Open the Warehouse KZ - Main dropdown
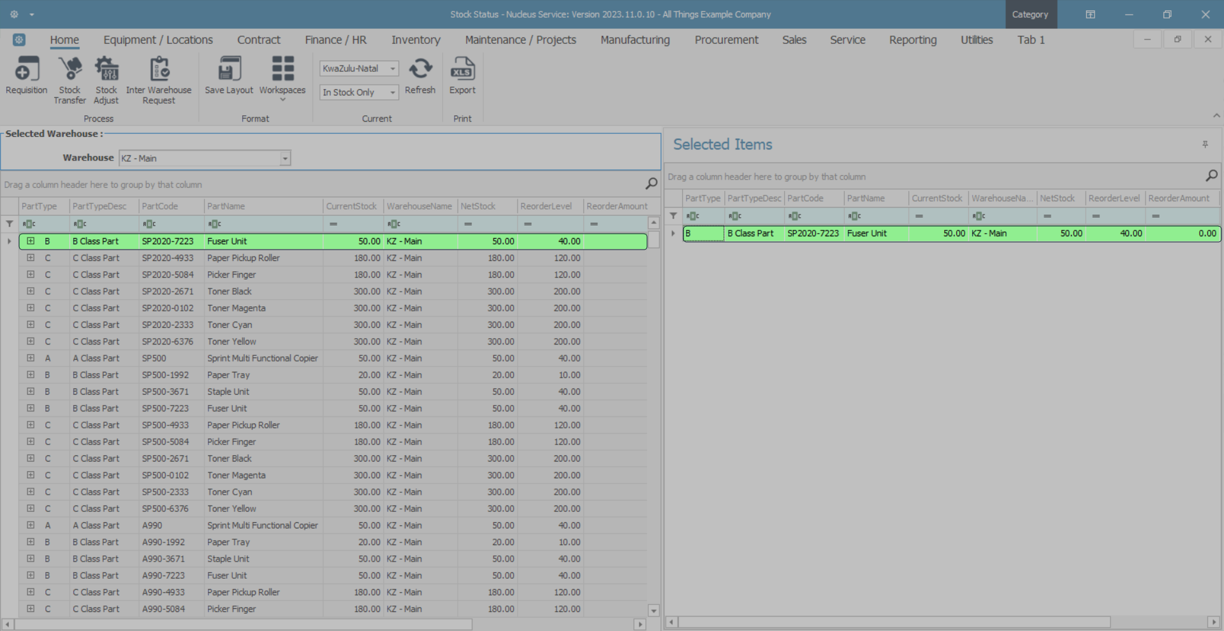1224x631 pixels. pos(285,158)
